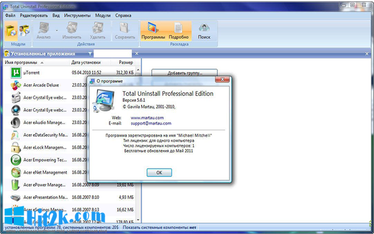Open the www.martau.com link
The height and width of the screenshot is (234, 374).
coord(147,118)
